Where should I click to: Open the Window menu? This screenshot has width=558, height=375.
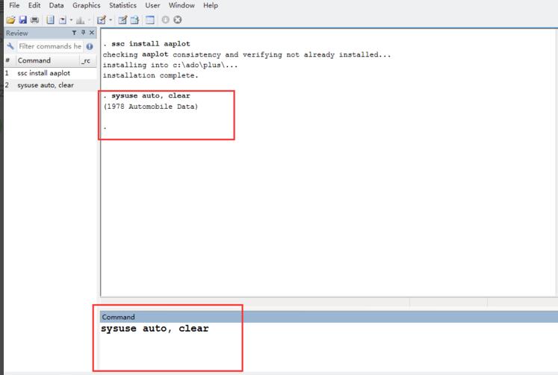(182, 5)
